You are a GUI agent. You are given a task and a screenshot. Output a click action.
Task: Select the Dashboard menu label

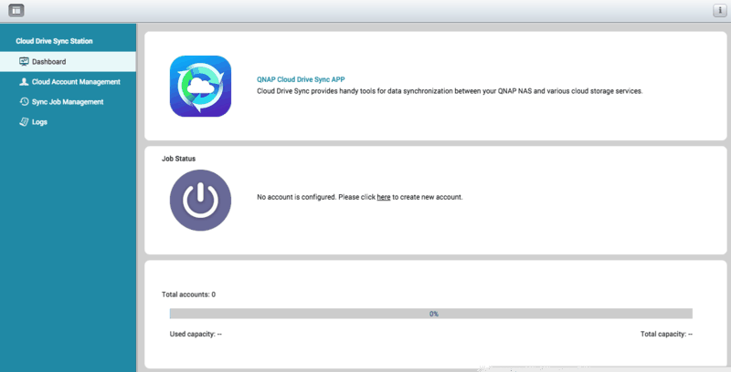(x=48, y=61)
